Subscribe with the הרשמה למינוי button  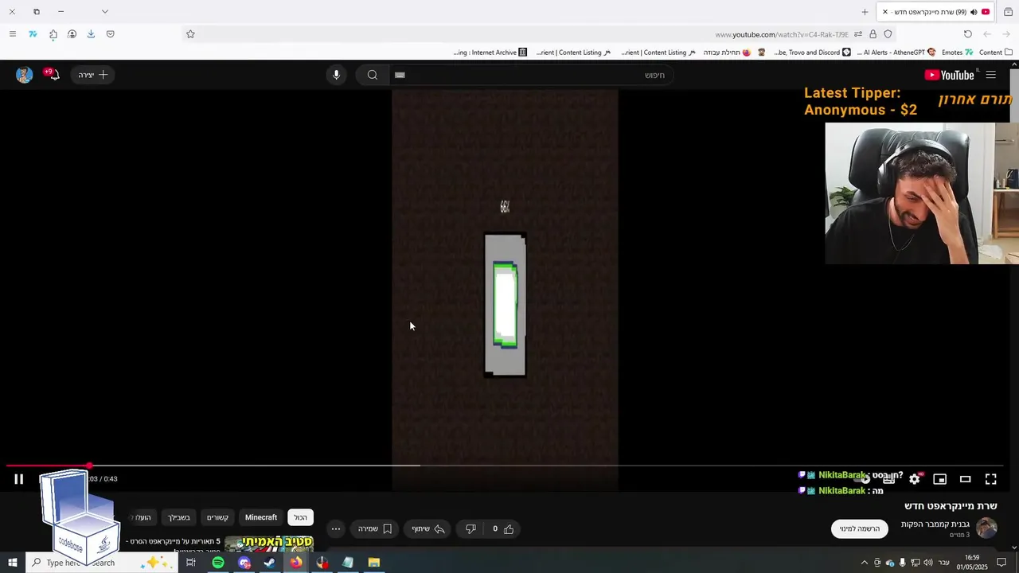click(860, 528)
